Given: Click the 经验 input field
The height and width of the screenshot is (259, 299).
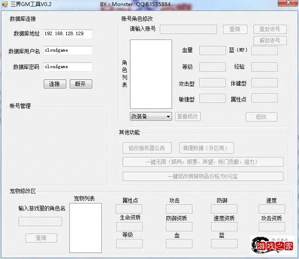Looking at the screenshot, I should pyautogui.click(x=264, y=67).
